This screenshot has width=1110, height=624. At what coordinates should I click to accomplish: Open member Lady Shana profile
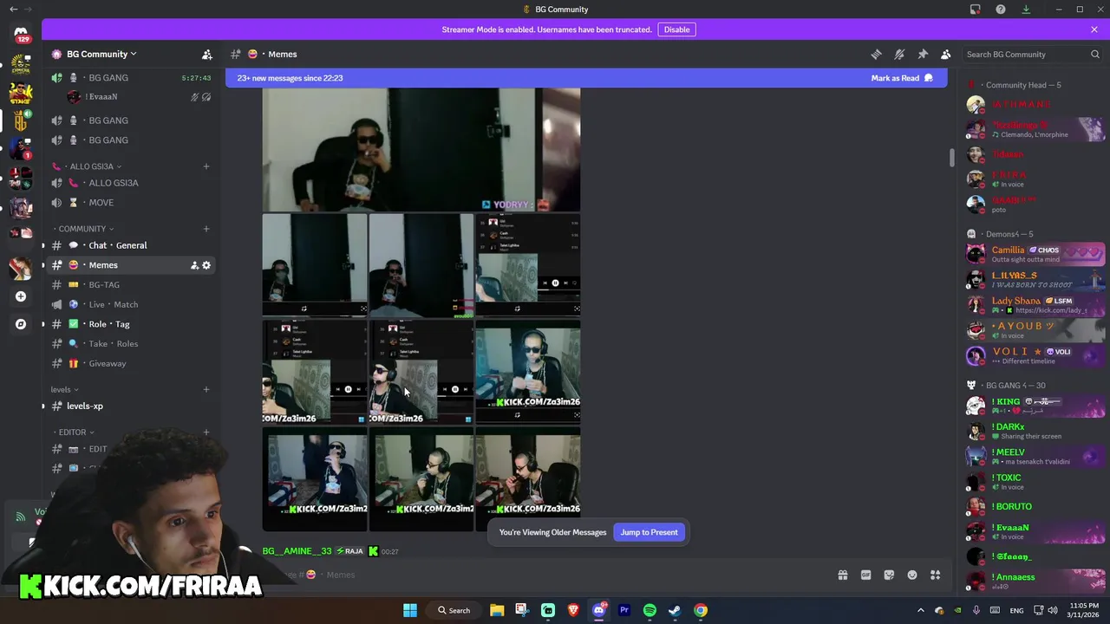1035,305
